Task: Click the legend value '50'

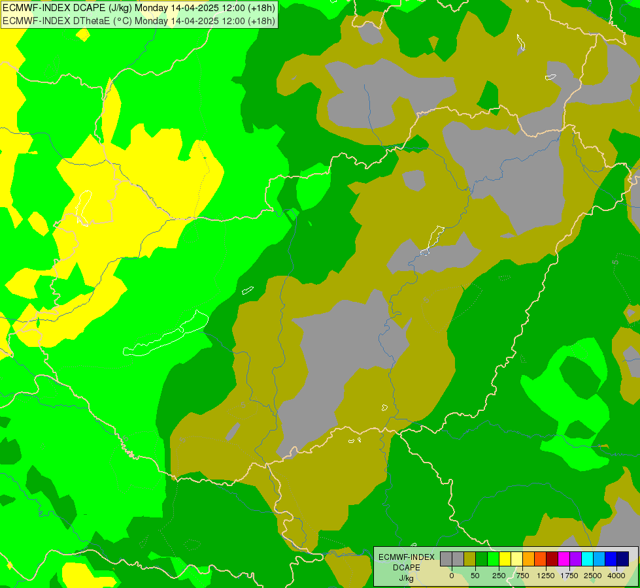Action: pyautogui.click(x=475, y=576)
